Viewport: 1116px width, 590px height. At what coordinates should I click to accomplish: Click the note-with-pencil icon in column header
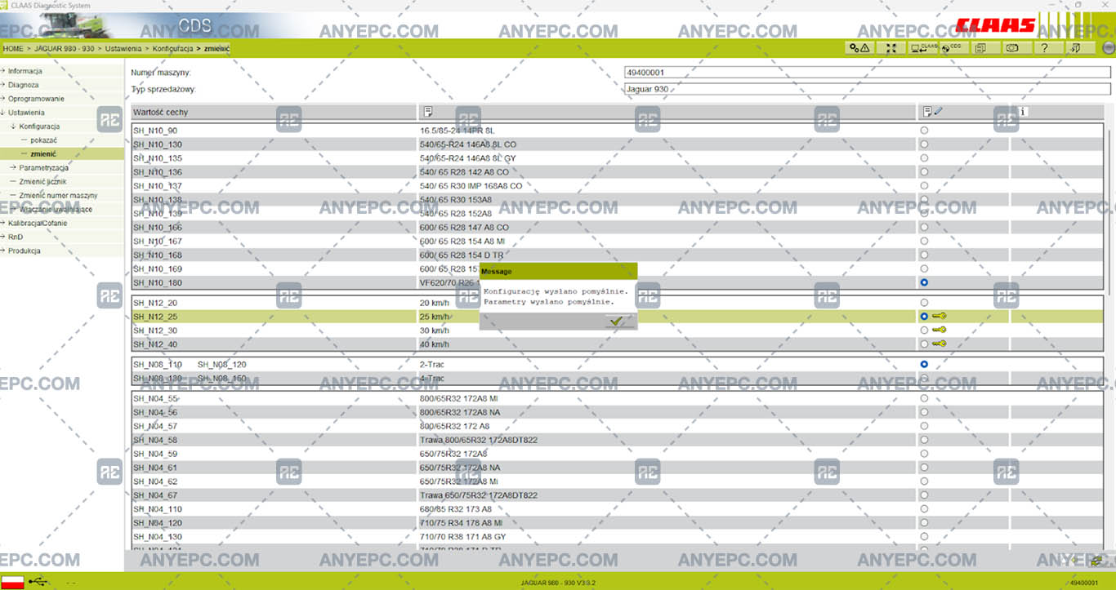point(932,112)
